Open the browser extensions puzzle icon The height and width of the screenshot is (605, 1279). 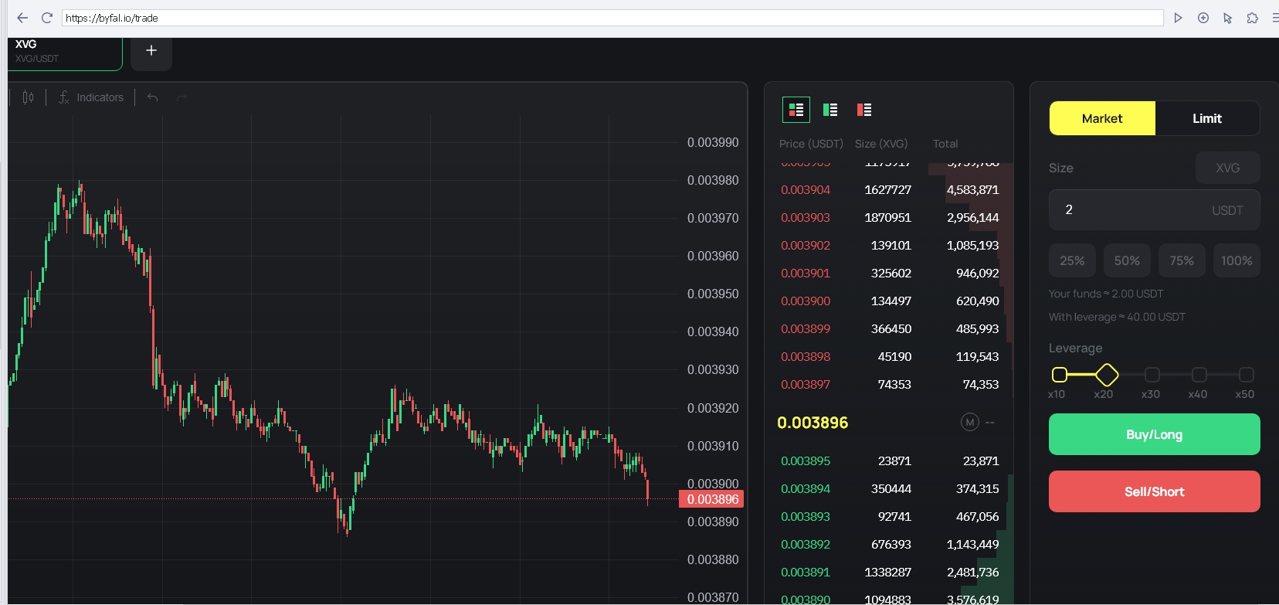click(x=1252, y=18)
